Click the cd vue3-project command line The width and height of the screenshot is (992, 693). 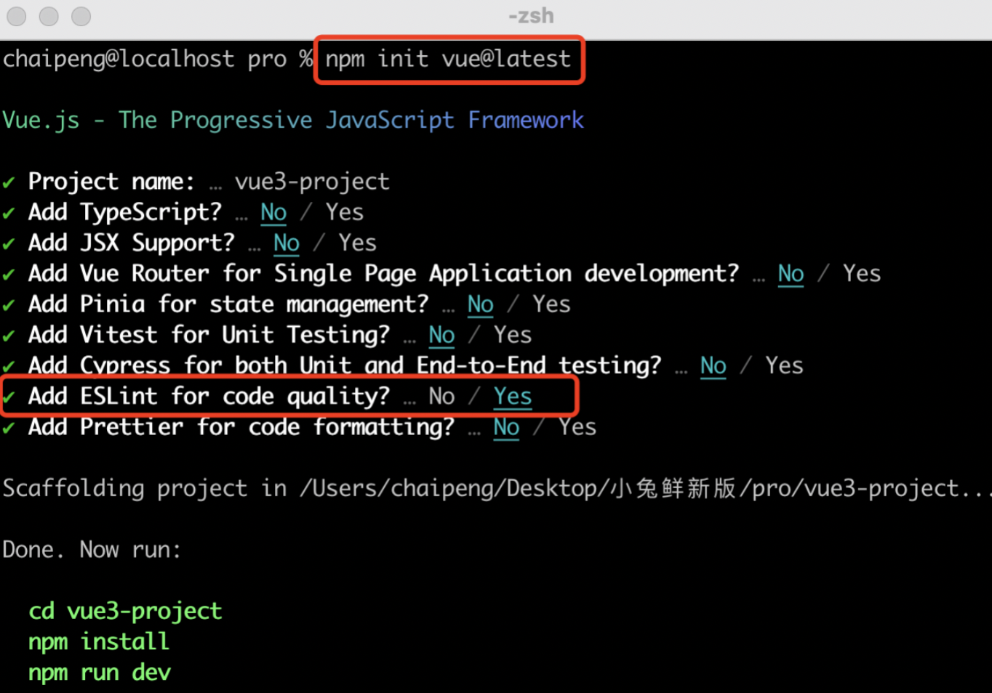(x=124, y=611)
